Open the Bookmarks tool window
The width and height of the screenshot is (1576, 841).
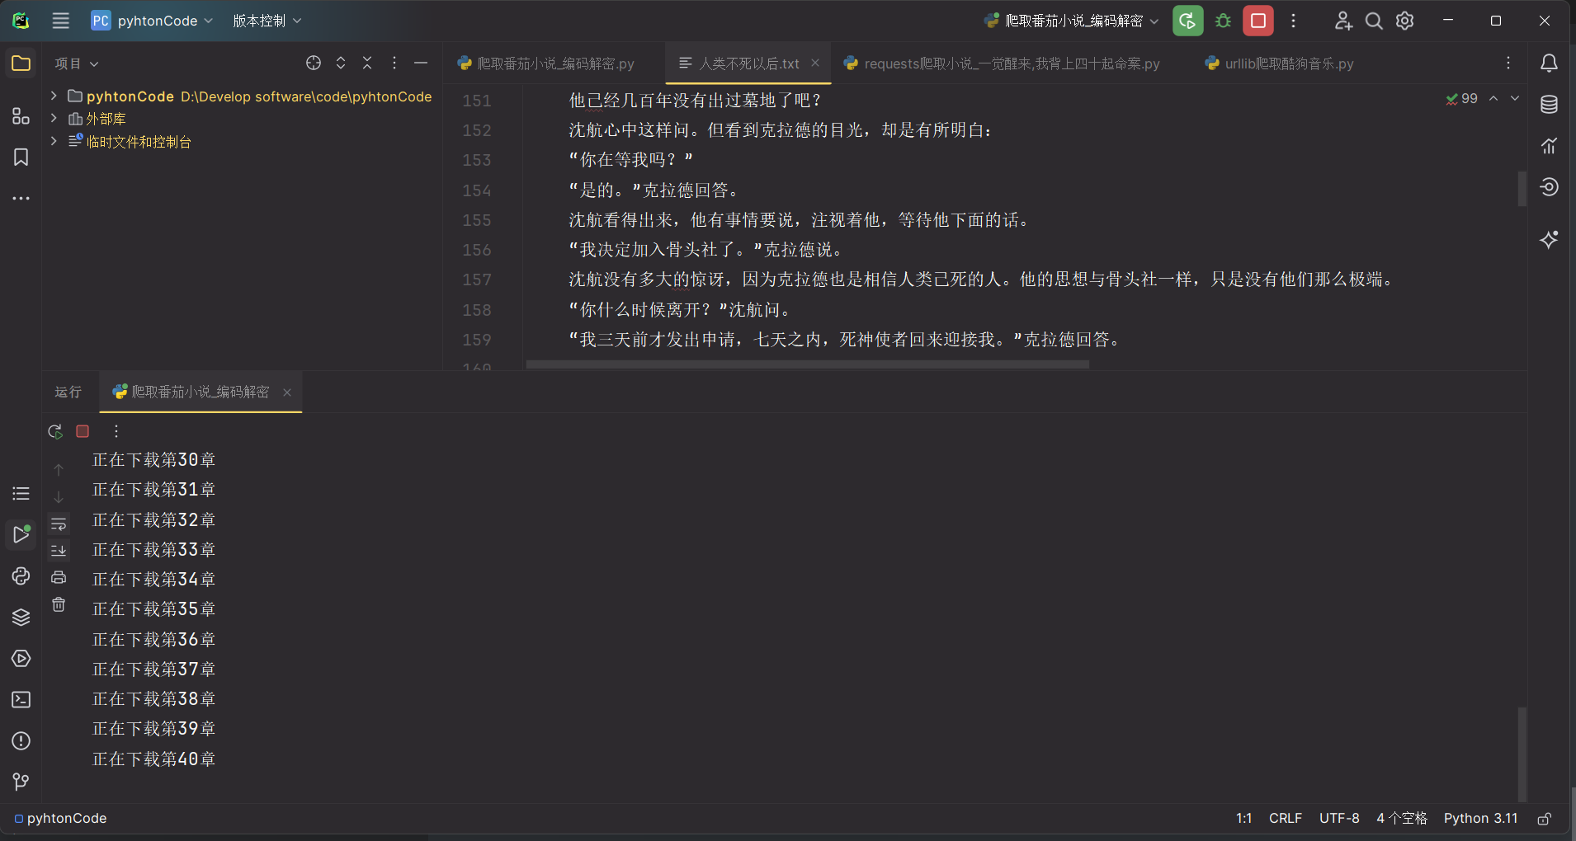[x=21, y=157]
